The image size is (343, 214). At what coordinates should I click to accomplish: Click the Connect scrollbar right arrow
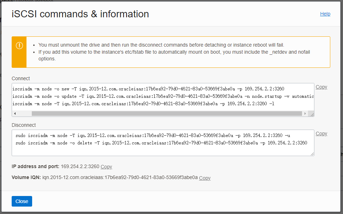pos(305,113)
